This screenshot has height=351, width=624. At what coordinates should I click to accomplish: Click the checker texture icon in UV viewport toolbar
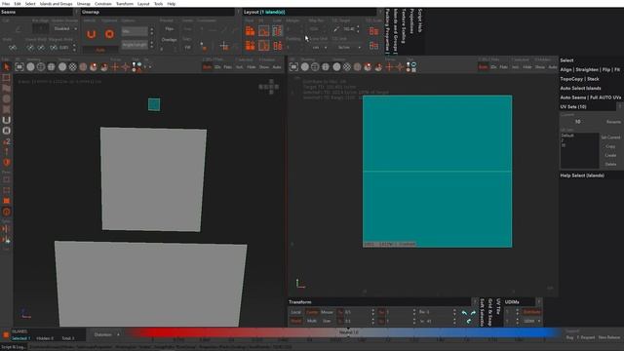pyautogui.click(x=347, y=67)
